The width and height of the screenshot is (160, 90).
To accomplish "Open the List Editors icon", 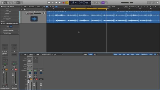I will click(149, 3).
